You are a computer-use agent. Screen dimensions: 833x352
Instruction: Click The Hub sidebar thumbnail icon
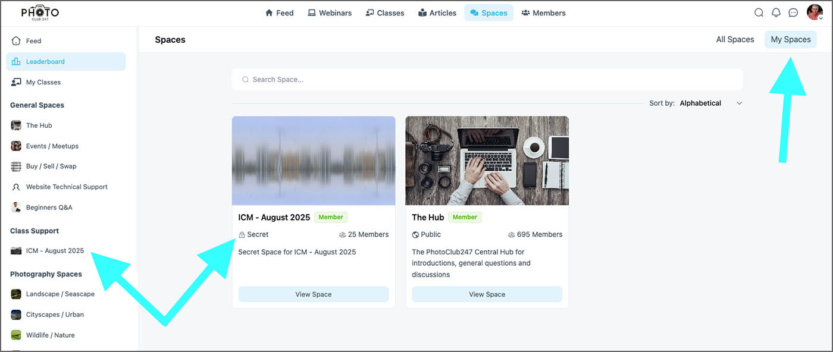[16, 125]
